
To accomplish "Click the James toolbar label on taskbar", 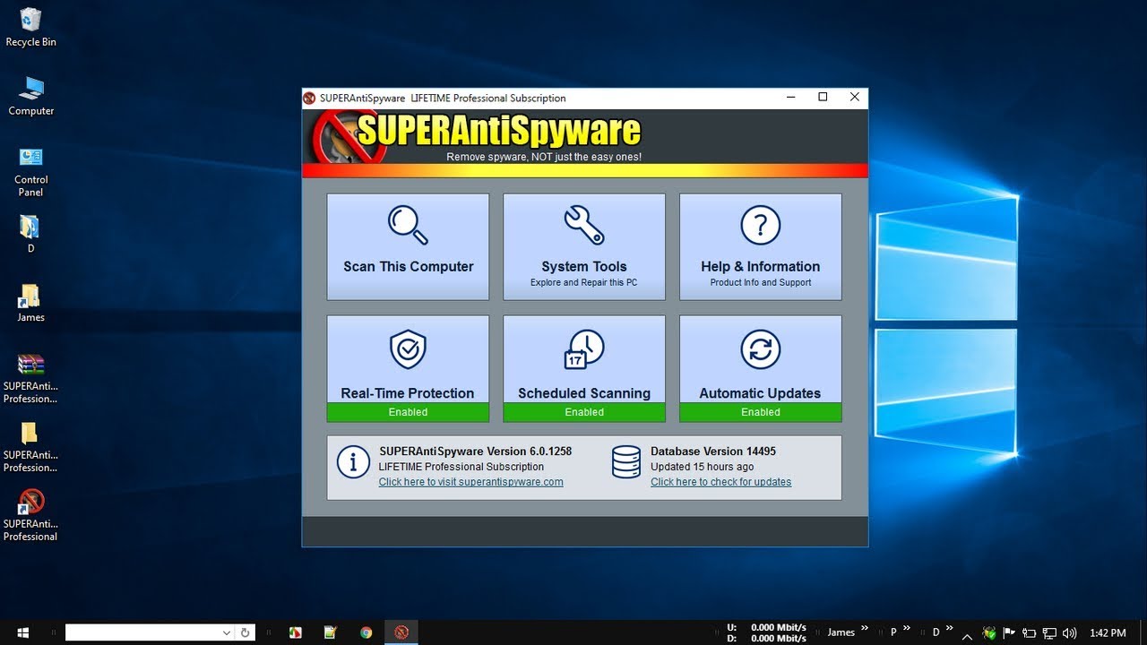I will coord(841,632).
